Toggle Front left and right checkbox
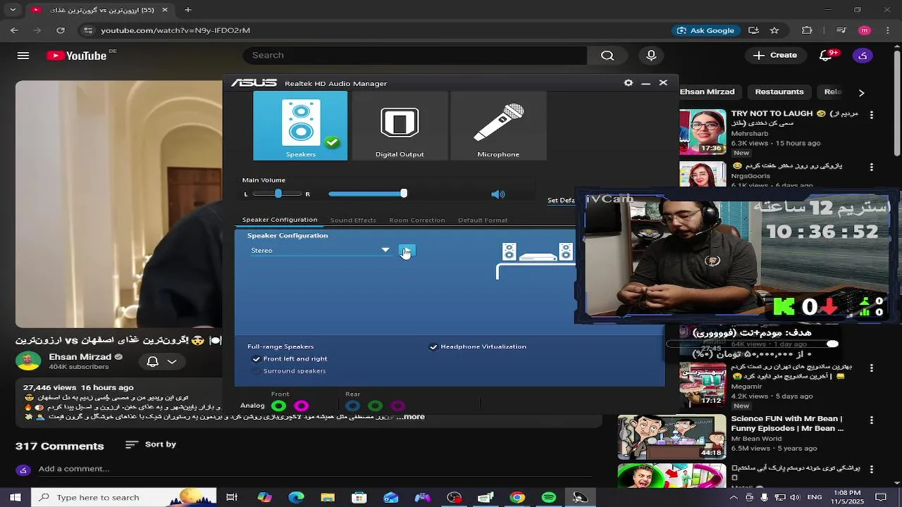 coord(257,359)
